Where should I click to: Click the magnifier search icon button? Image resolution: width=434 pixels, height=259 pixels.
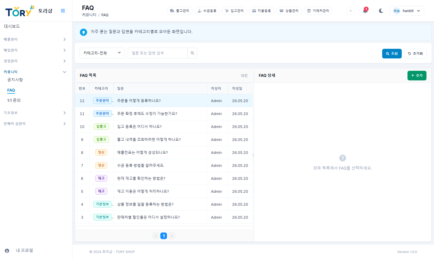click(192, 53)
